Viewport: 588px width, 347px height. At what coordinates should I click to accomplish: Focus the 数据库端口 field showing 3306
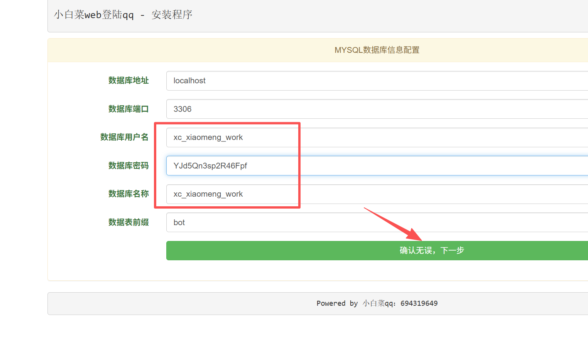coord(376,109)
